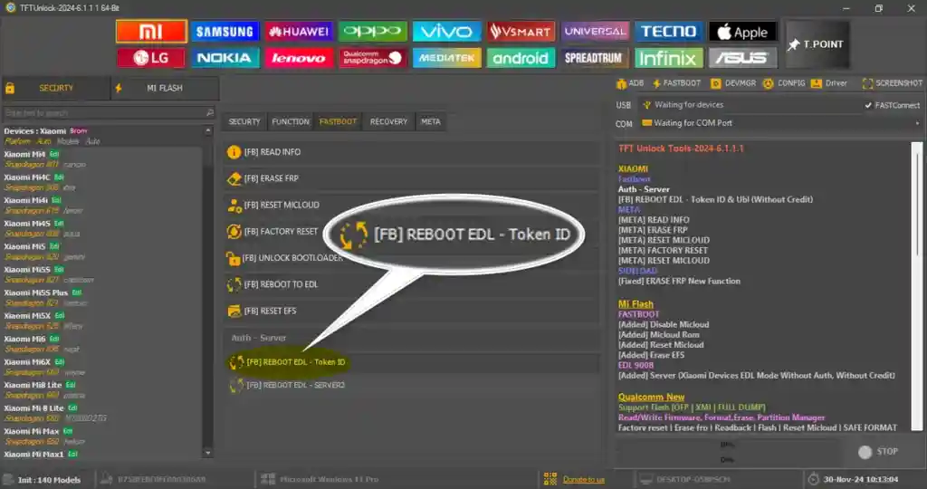
Task: Select the MI brand logo
Action: point(151,32)
